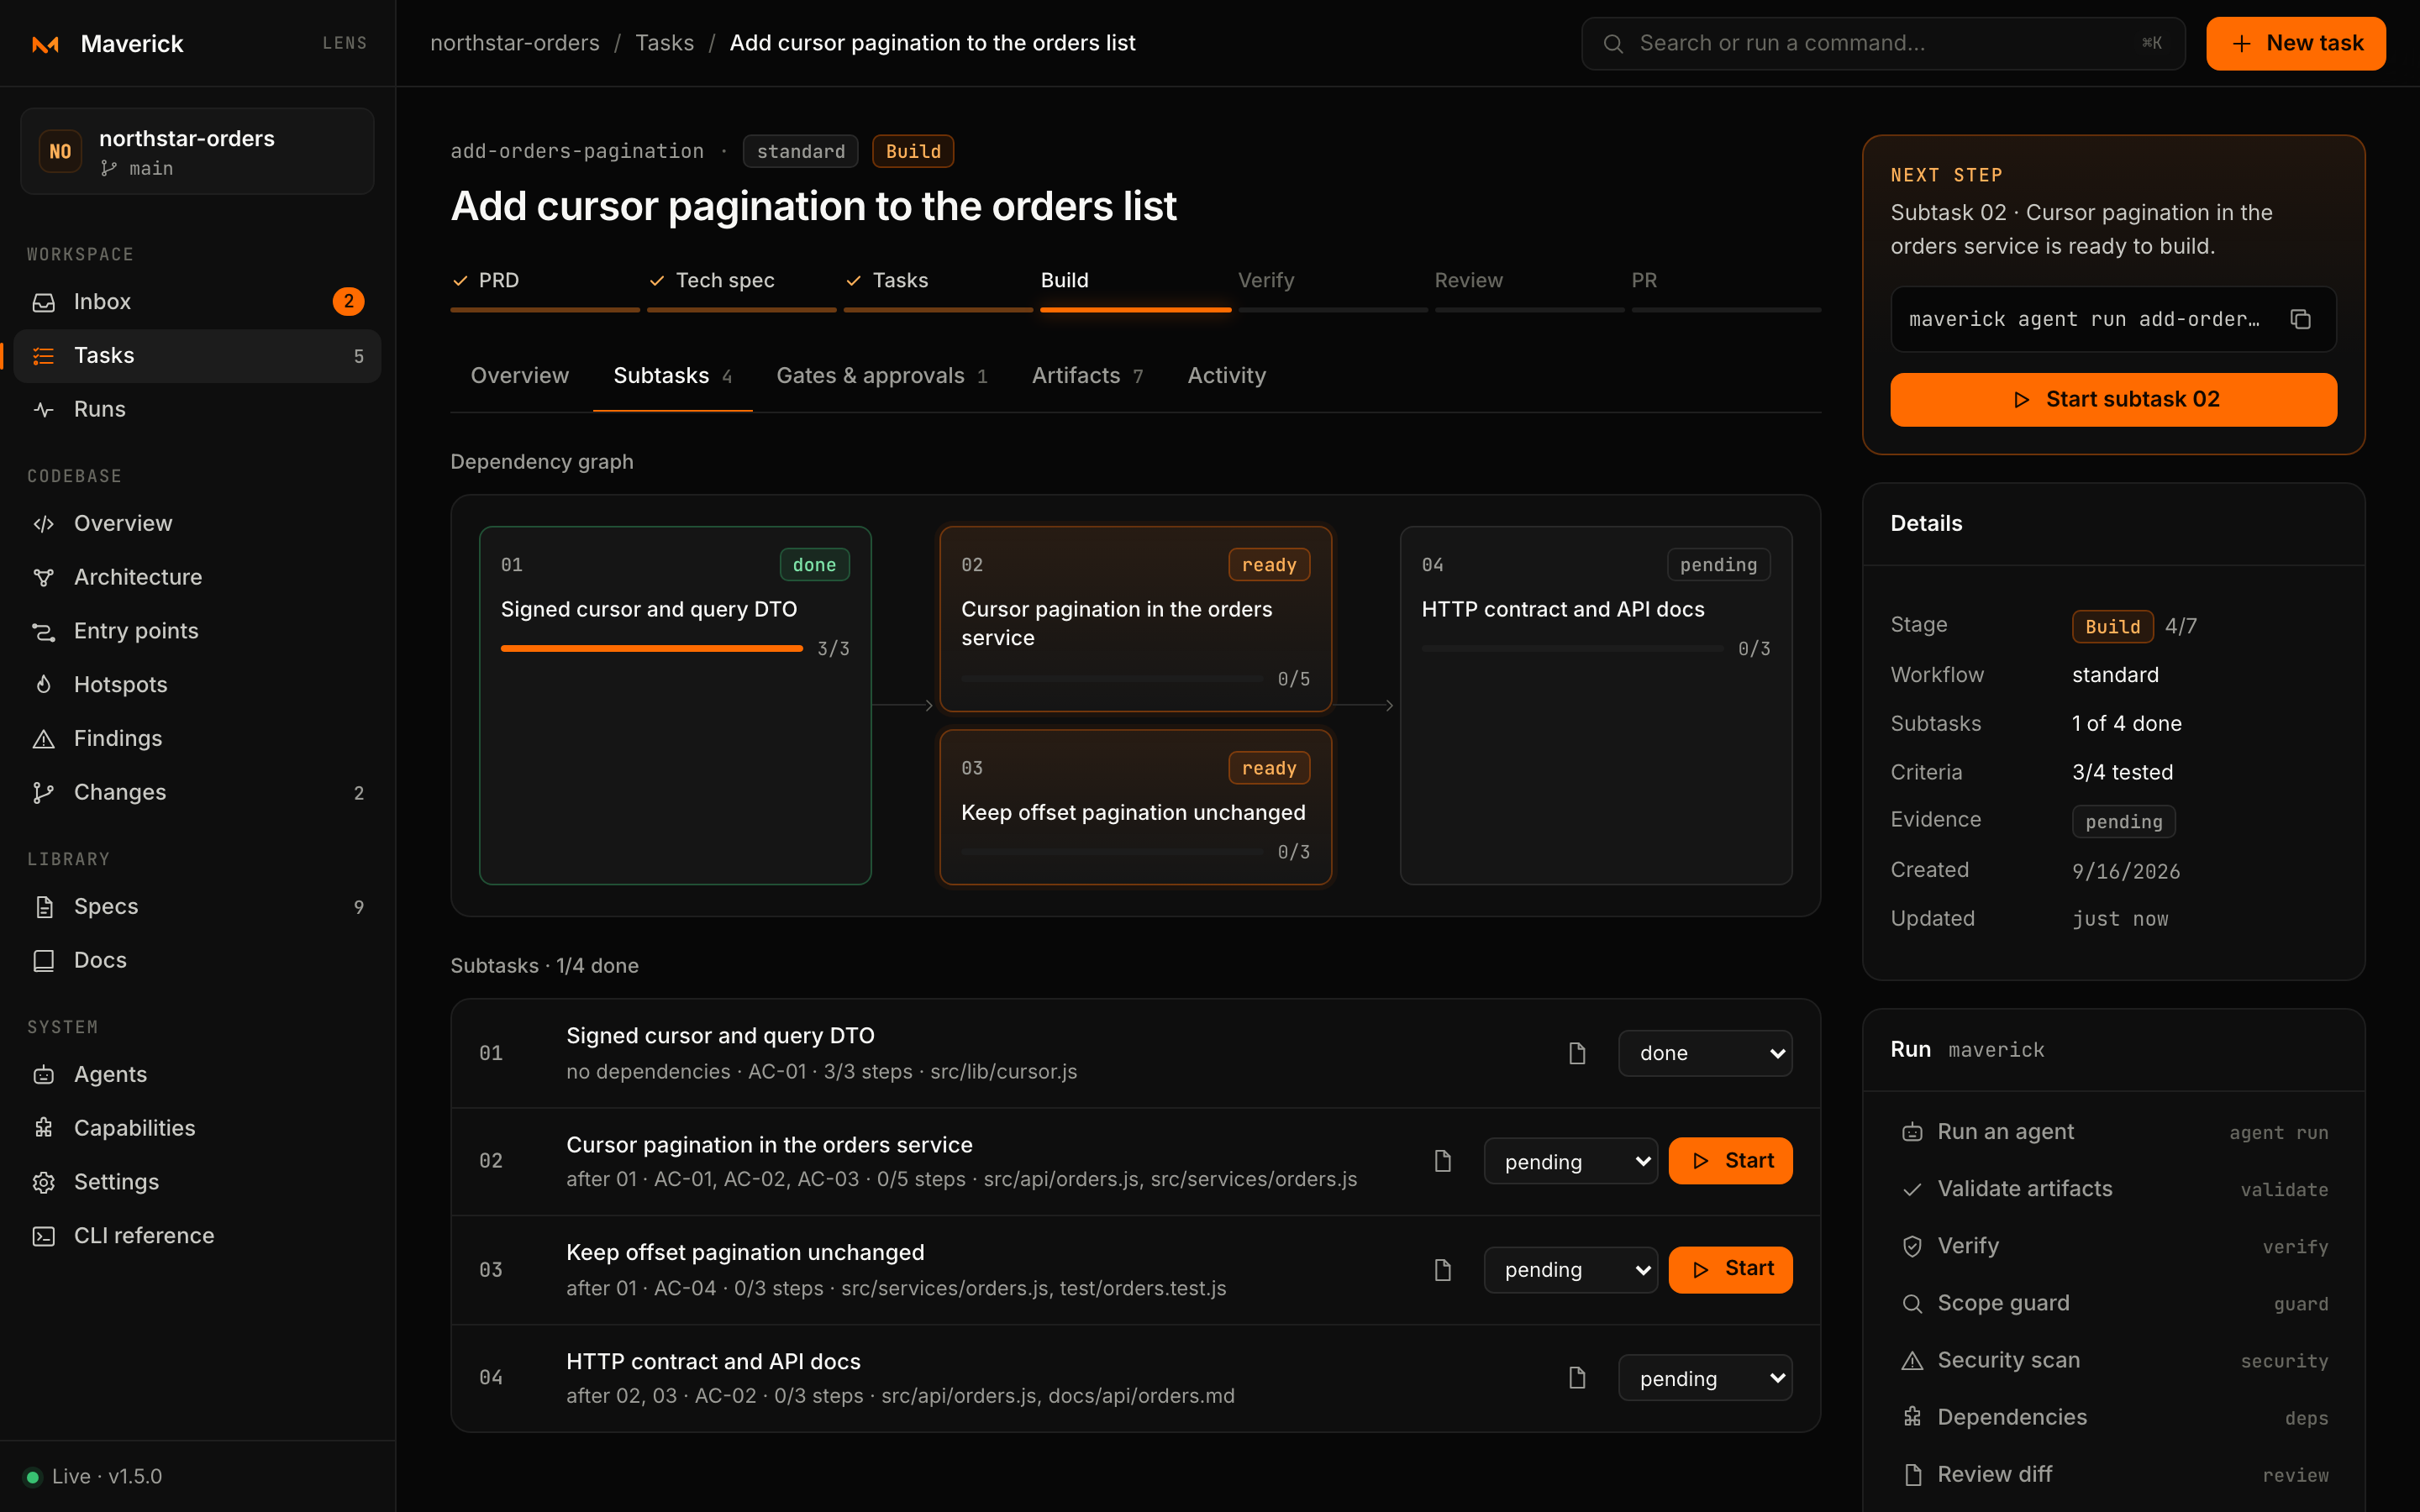Run the Scope guard command

tap(2113, 1304)
